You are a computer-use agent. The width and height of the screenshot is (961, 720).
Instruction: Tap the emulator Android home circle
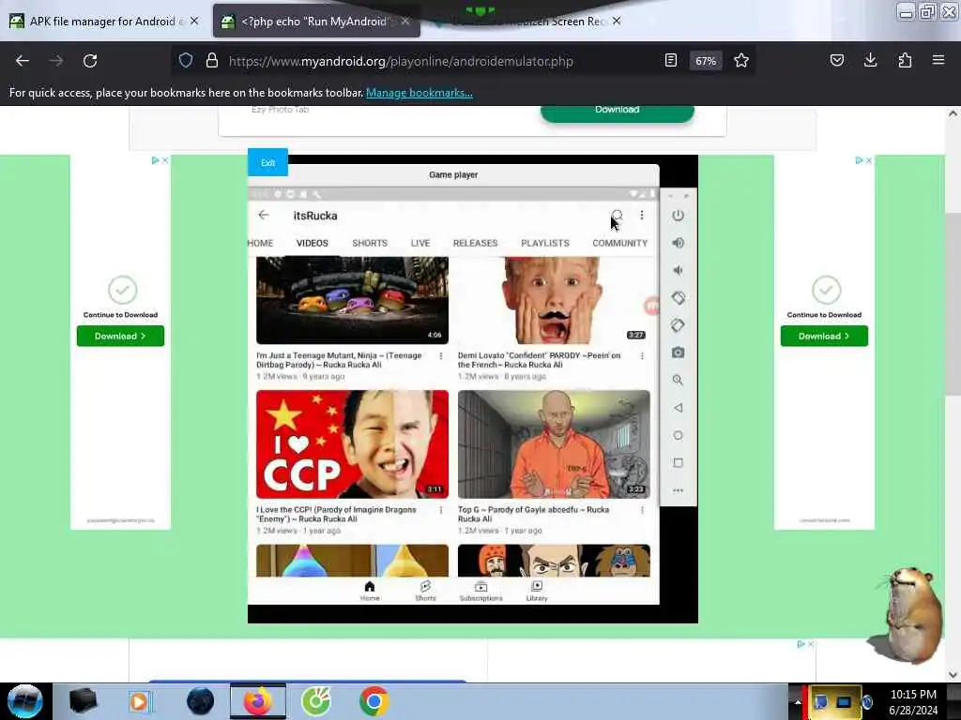pyautogui.click(x=678, y=435)
